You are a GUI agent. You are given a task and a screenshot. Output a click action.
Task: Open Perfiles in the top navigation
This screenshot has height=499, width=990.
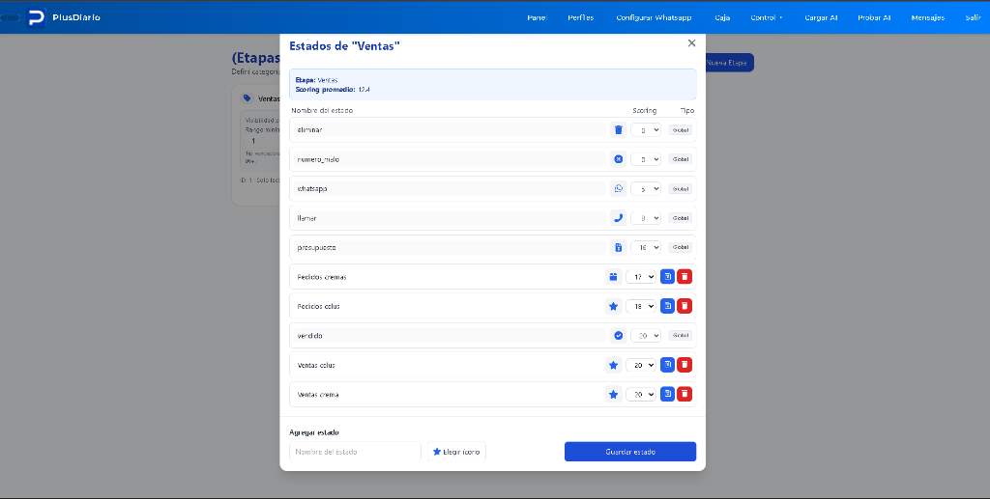click(581, 17)
